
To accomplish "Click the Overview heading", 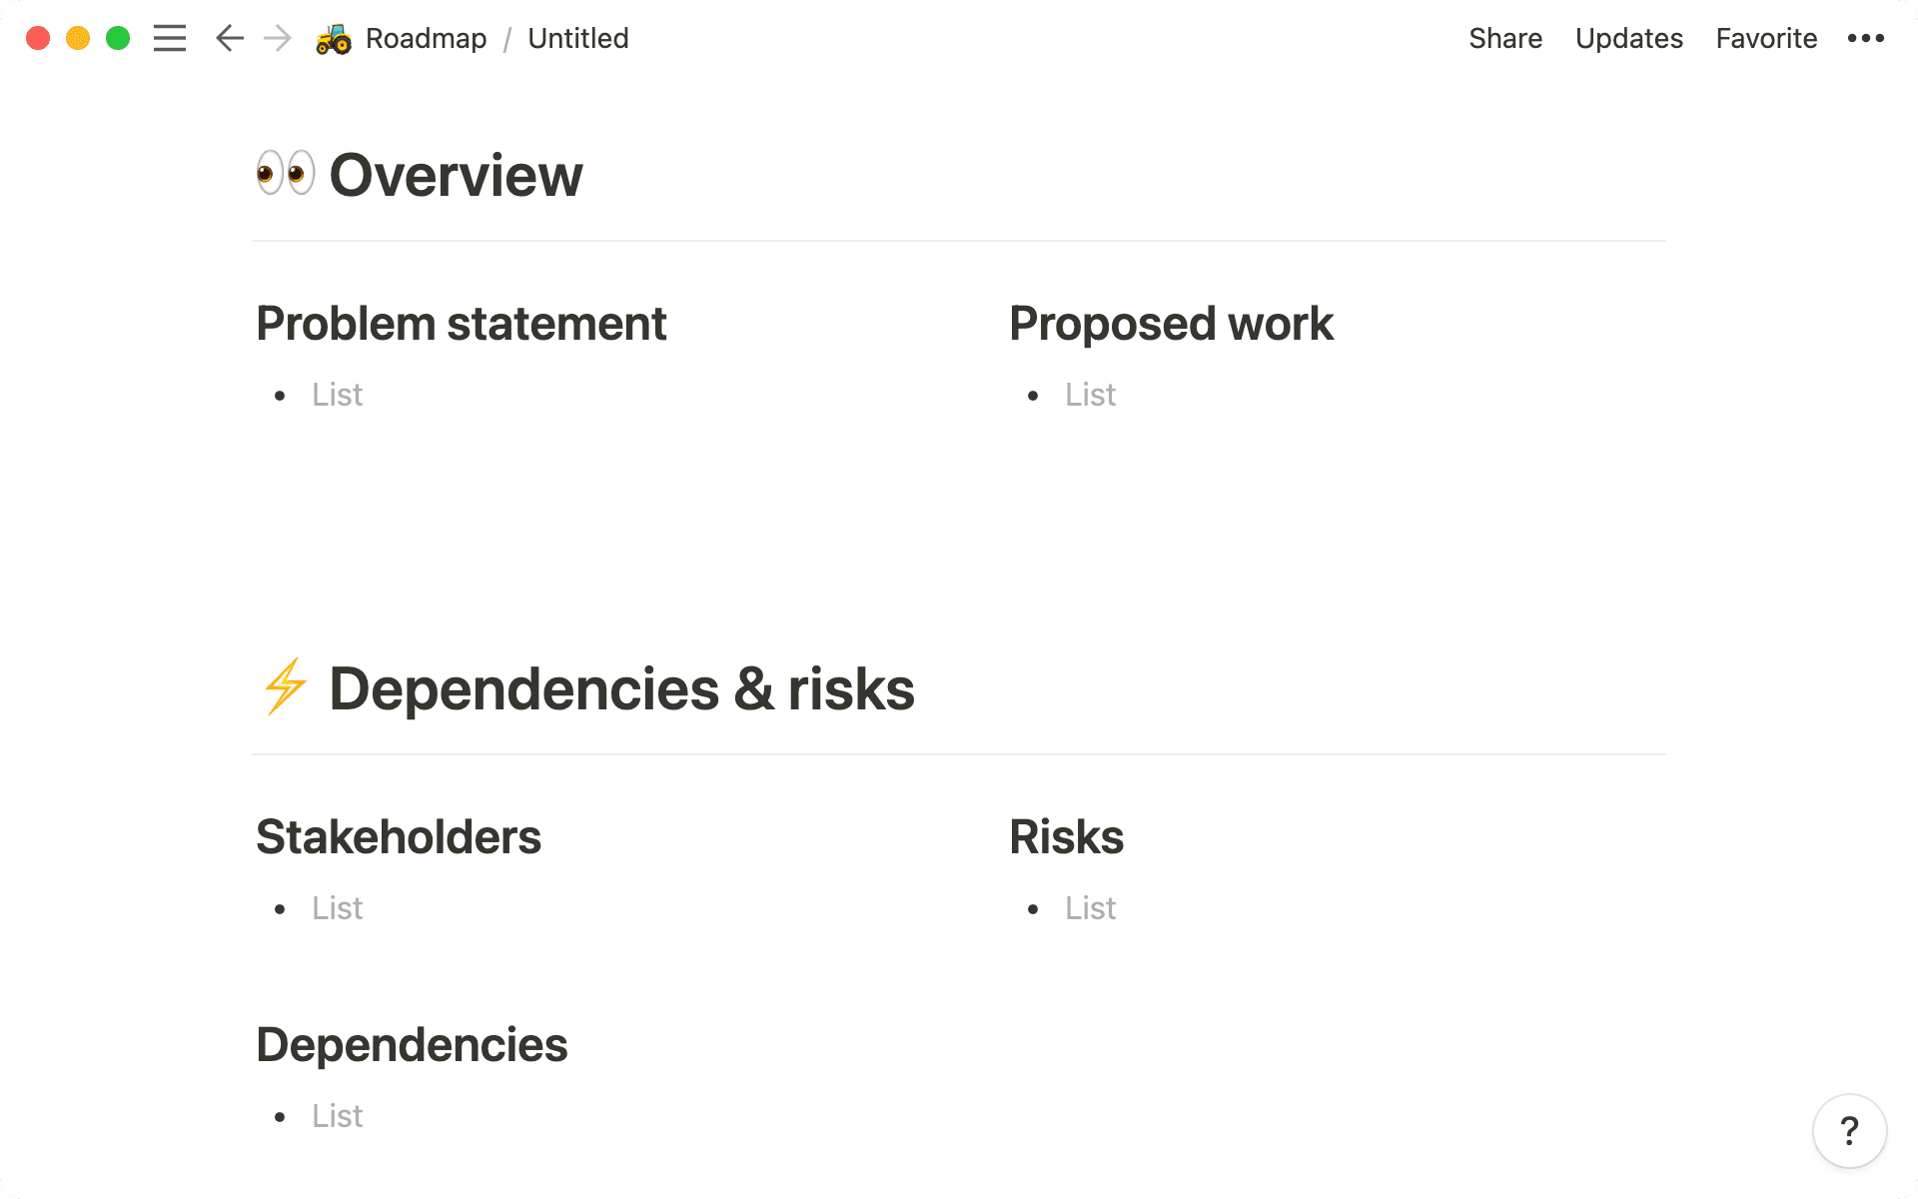I will pyautogui.click(x=457, y=174).
